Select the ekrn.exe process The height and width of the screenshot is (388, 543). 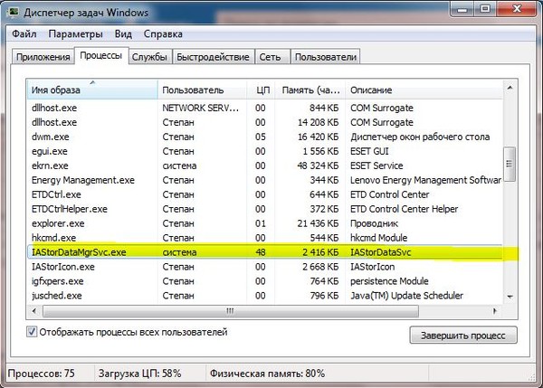[x=264, y=166]
